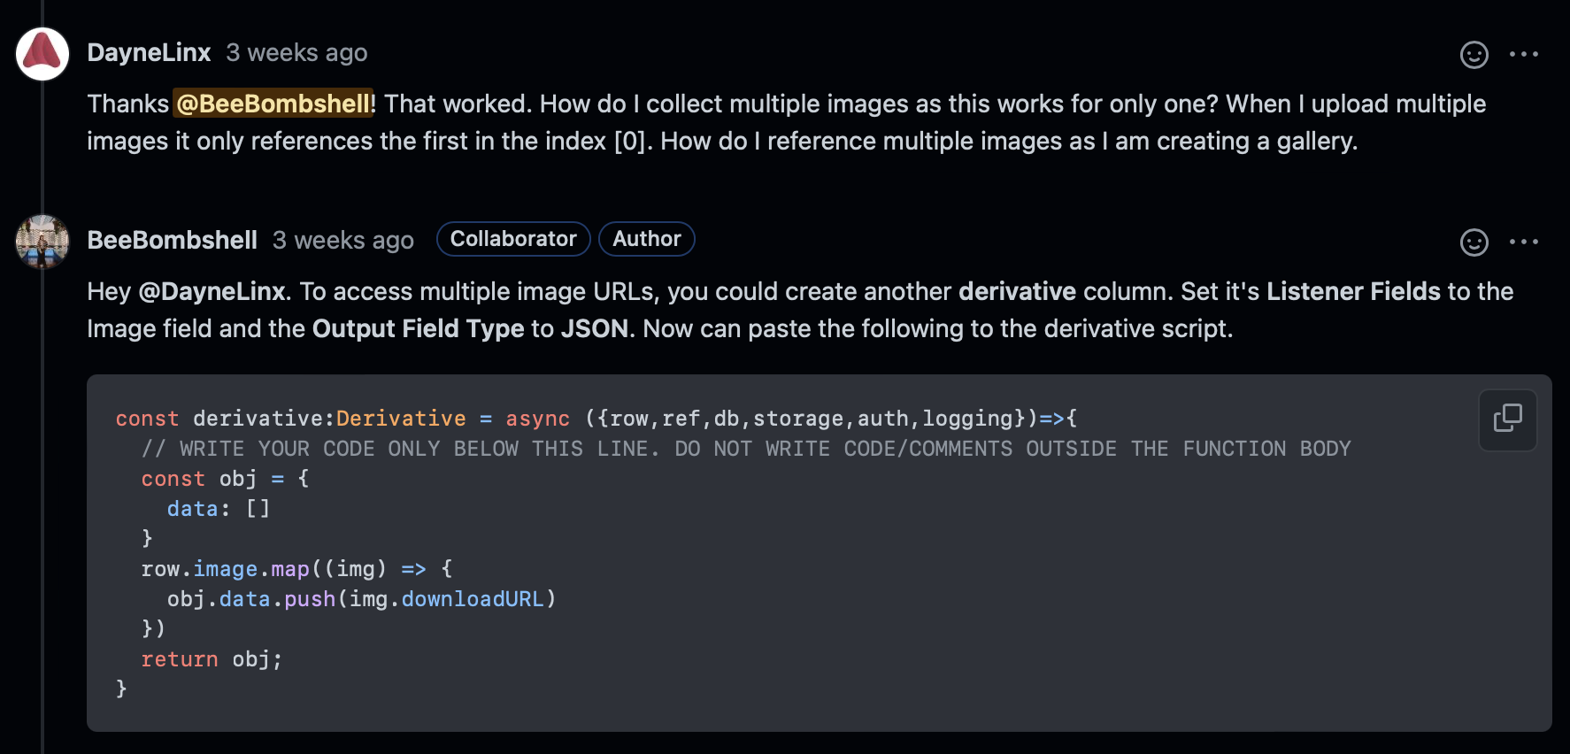Click BeeBombshell's profile photo avatar

coord(42,242)
